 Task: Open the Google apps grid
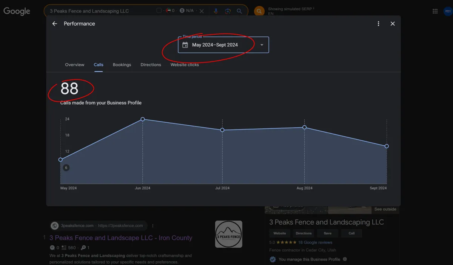[435, 11]
